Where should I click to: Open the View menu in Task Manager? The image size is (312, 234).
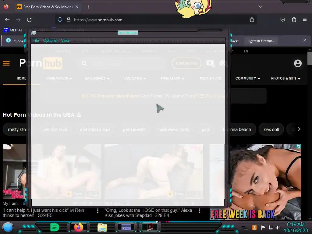pyautogui.click(x=65, y=41)
